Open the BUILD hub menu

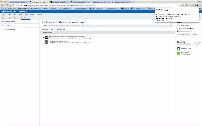21,15
